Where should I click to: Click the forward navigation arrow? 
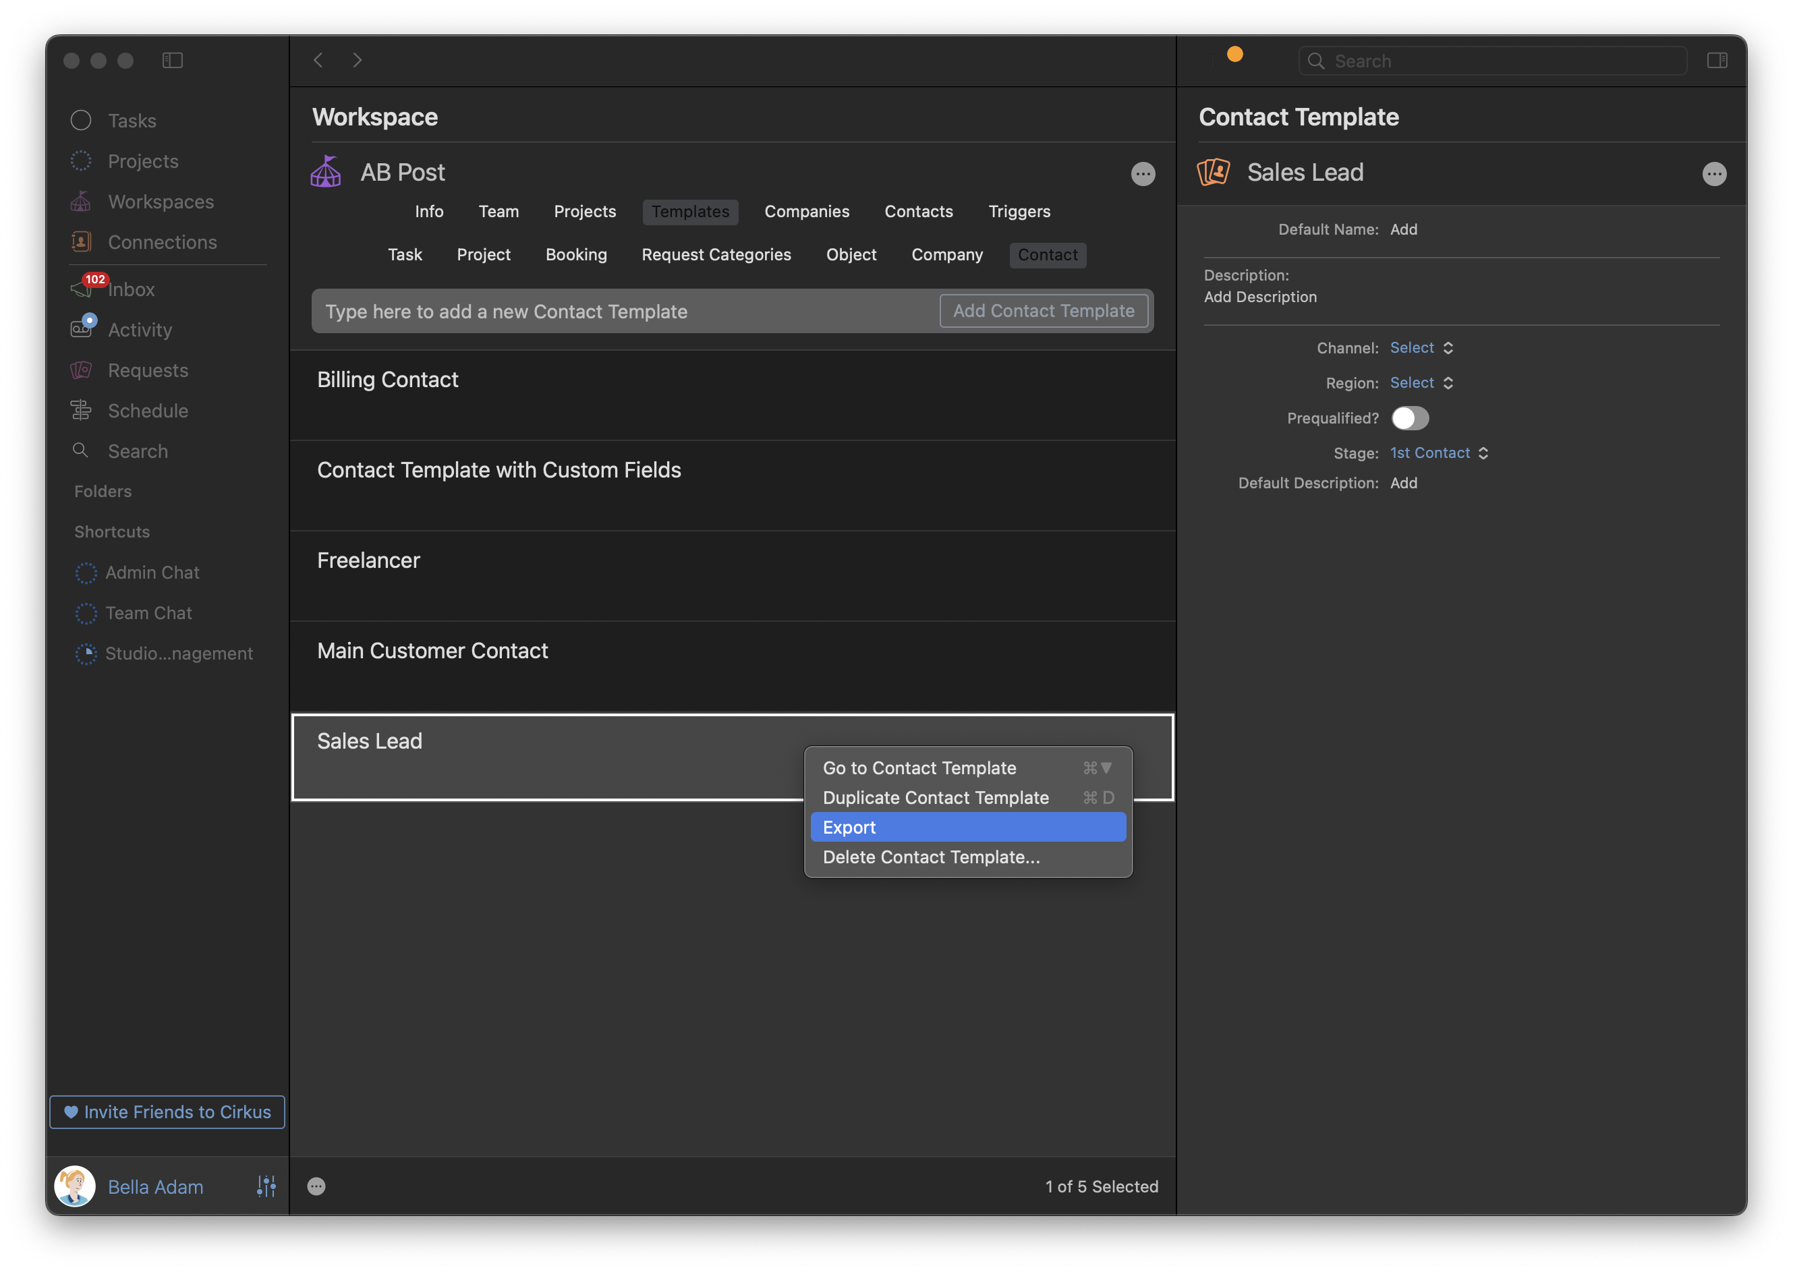(358, 60)
